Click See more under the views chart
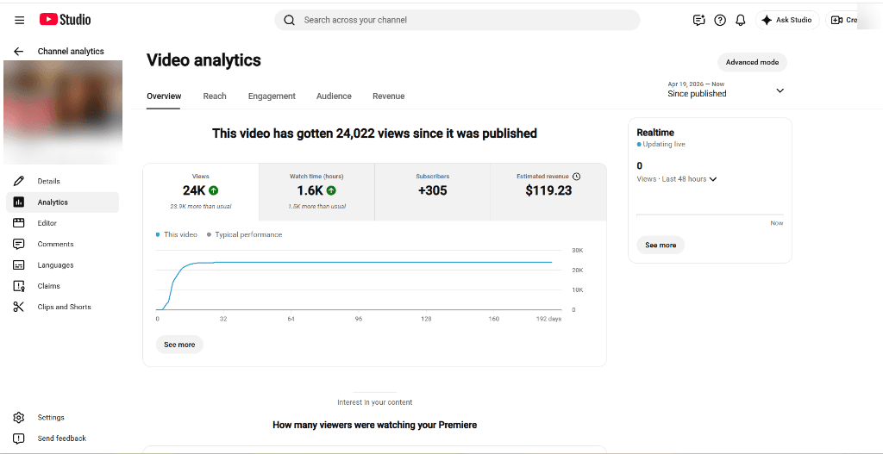 coord(179,345)
